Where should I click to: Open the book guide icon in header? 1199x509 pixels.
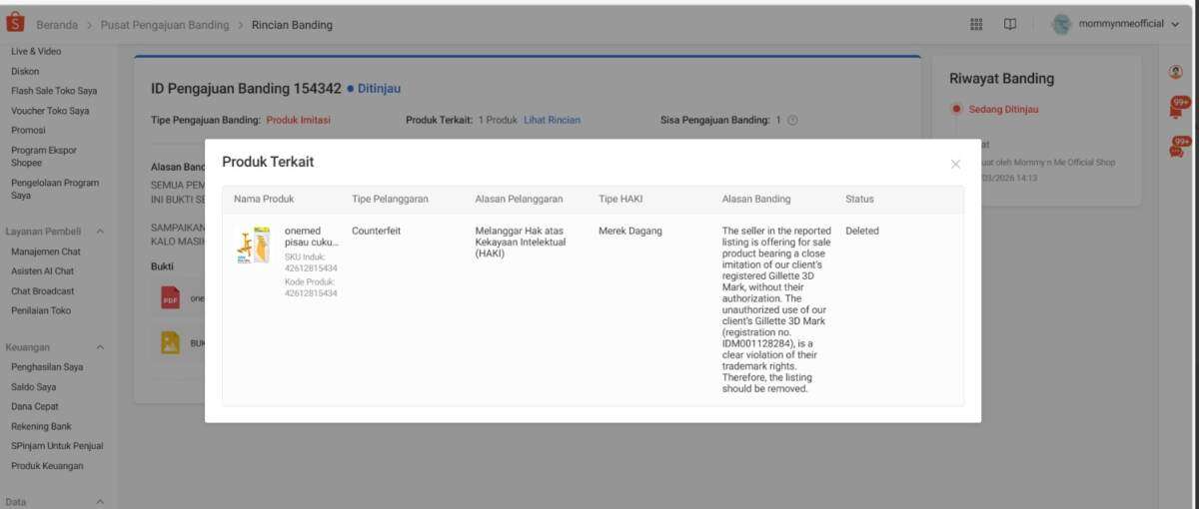tap(1010, 24)
